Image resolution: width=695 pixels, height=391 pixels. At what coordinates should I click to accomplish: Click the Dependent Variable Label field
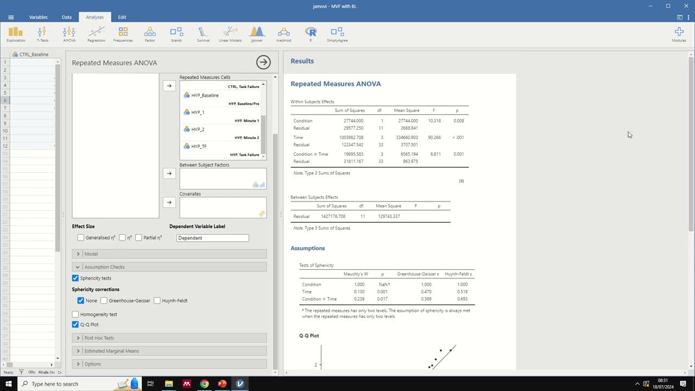click(x=213, y=238)
